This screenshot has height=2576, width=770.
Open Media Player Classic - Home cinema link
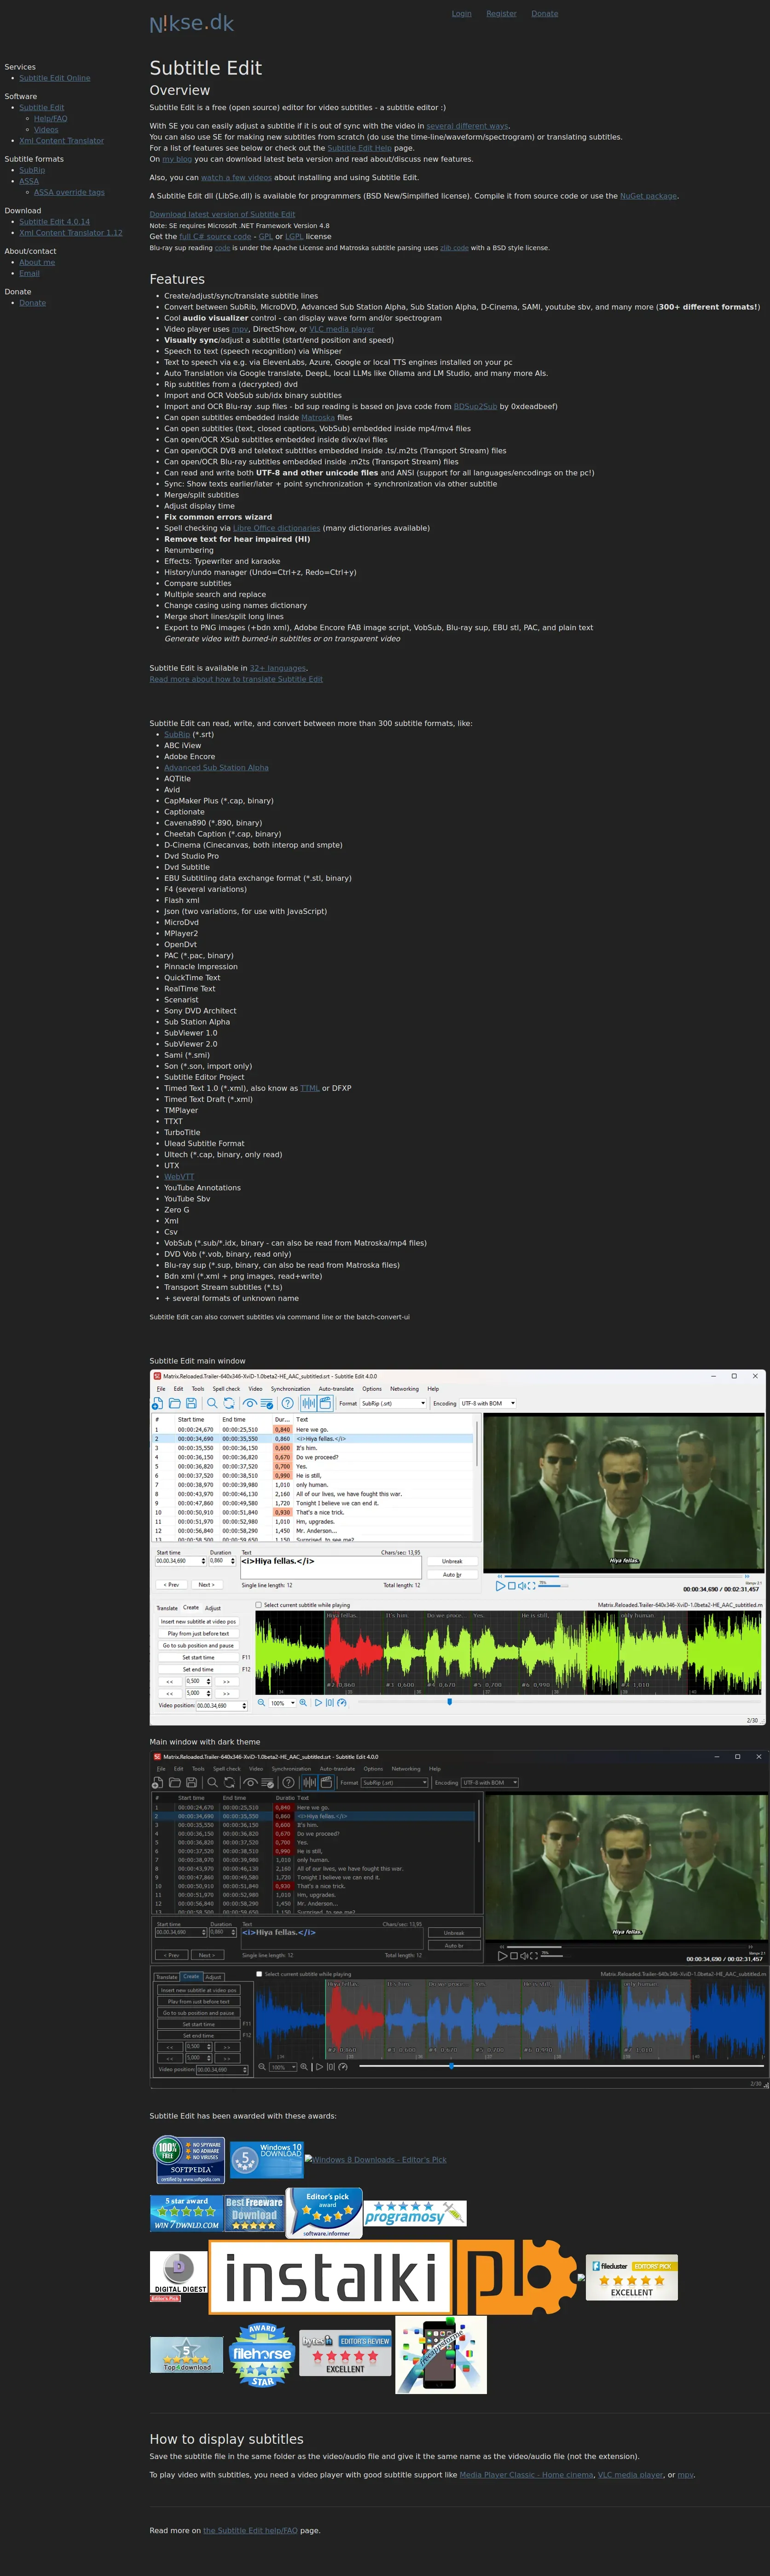[x=527, y=2475]
